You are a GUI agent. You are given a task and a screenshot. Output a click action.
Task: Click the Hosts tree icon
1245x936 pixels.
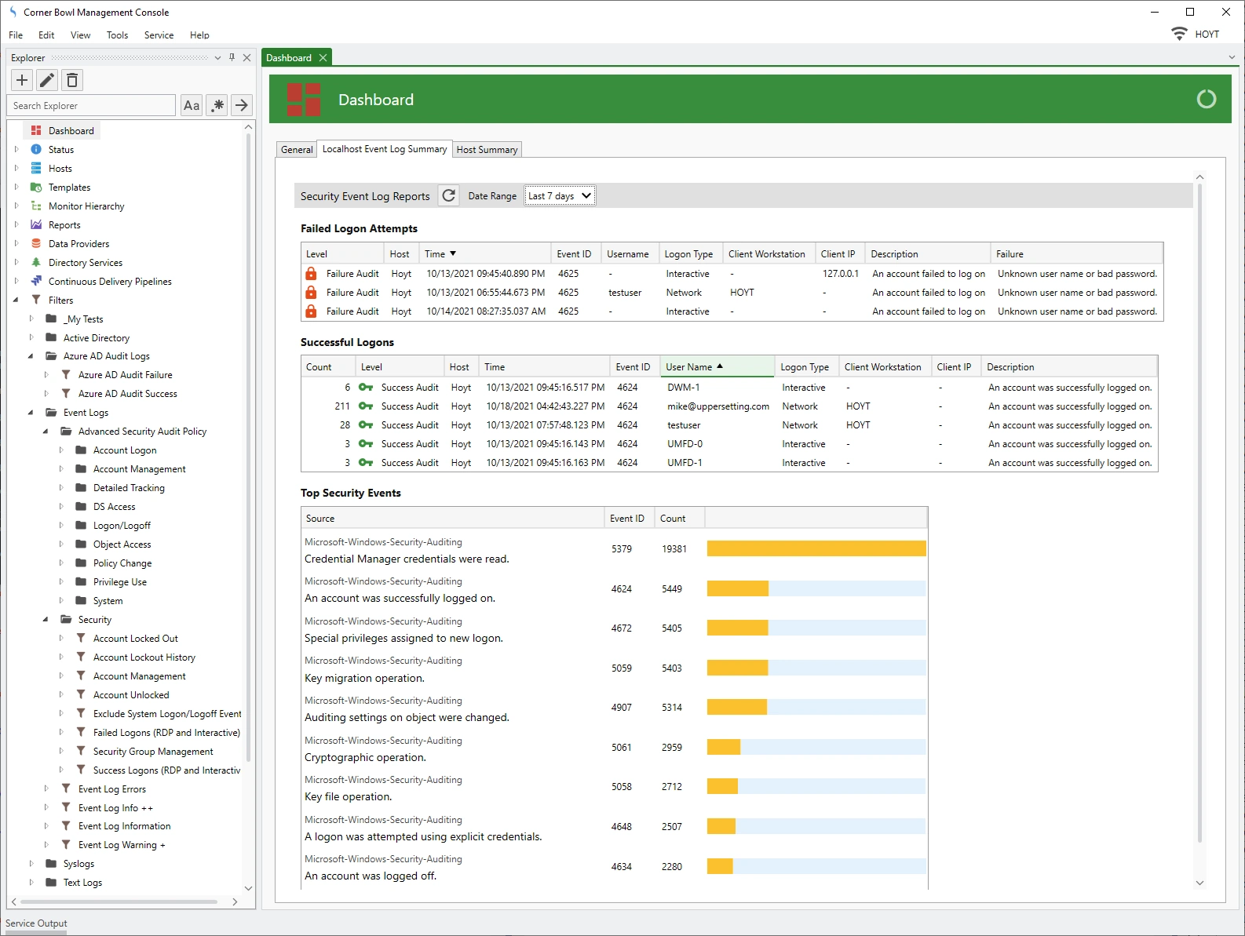coord(36,168)
